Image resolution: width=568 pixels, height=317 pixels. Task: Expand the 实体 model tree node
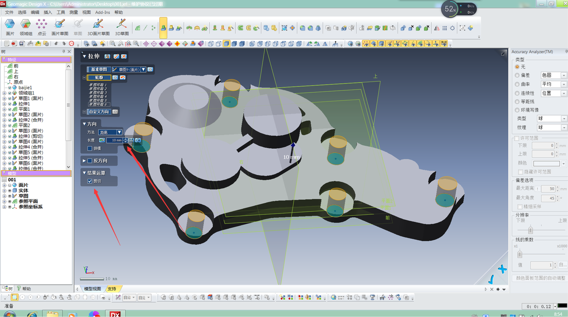5,191
